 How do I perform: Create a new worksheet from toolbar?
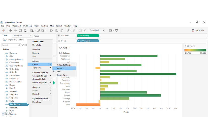(x=32, y=31)
